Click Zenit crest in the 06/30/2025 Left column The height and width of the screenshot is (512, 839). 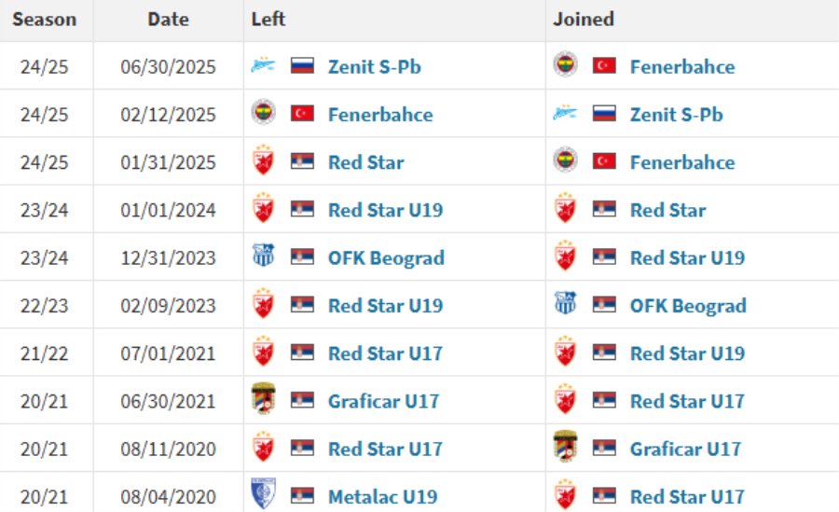pos(263,66)
